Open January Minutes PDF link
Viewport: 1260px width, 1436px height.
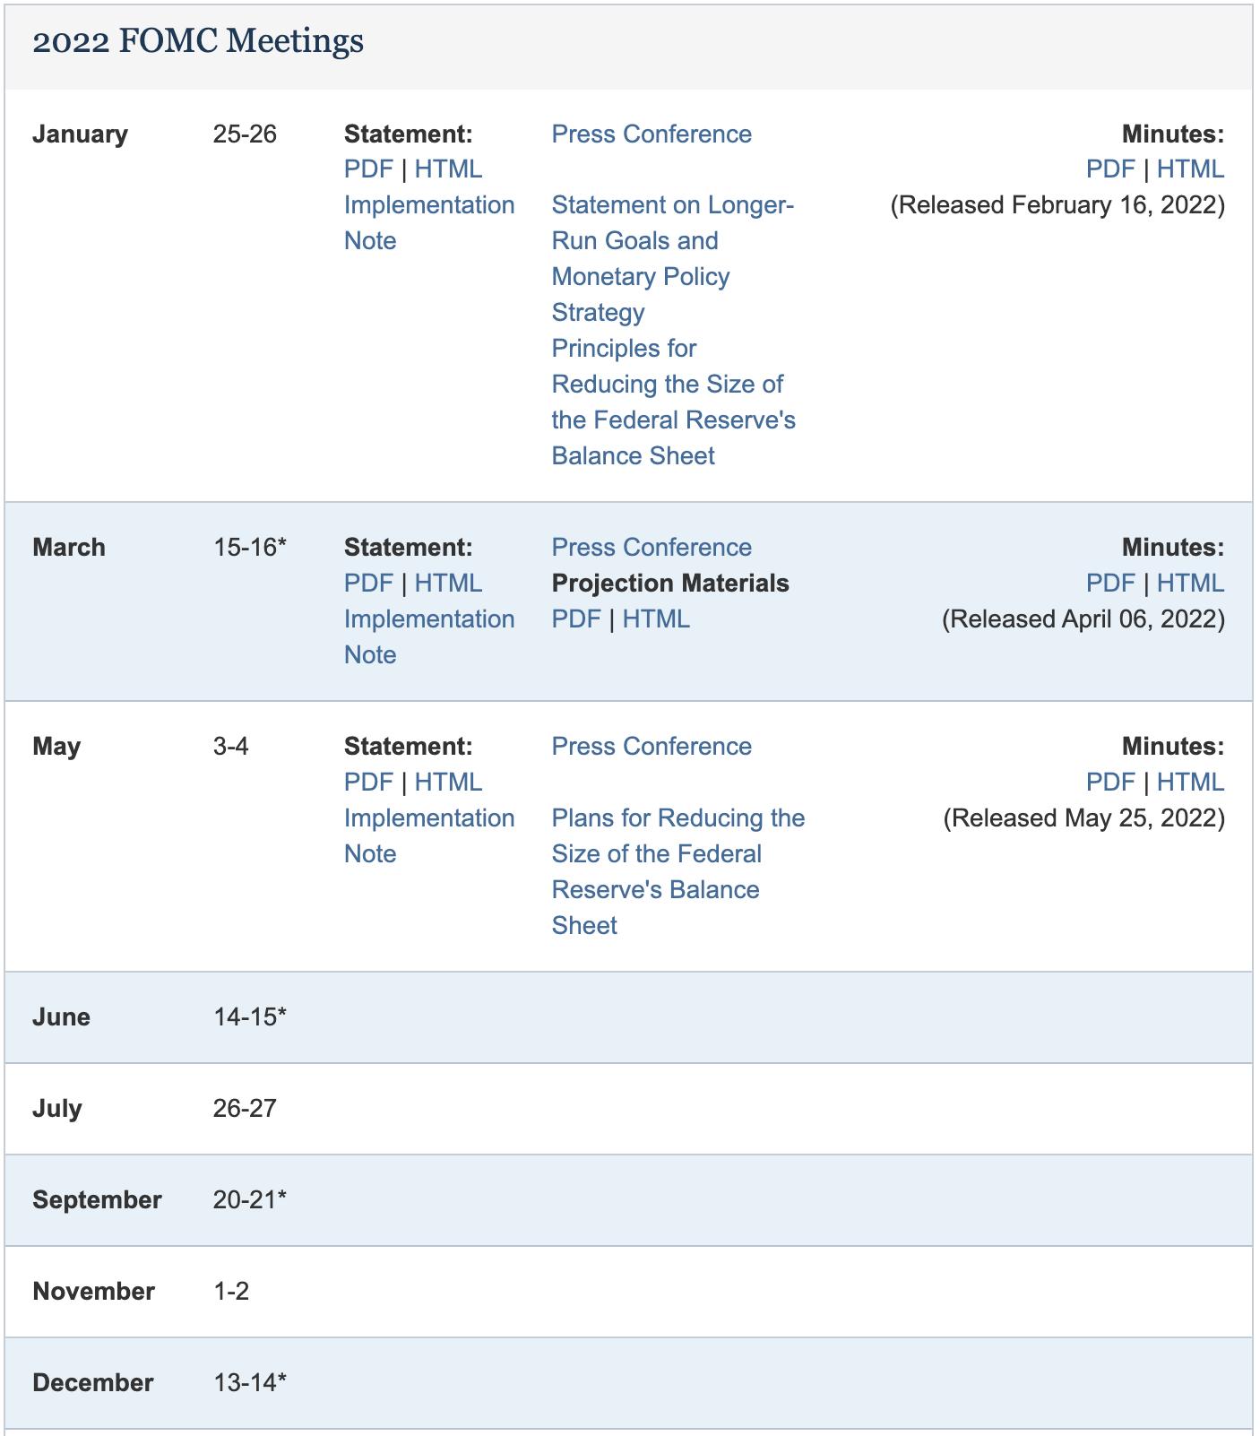click(1110, 169)
